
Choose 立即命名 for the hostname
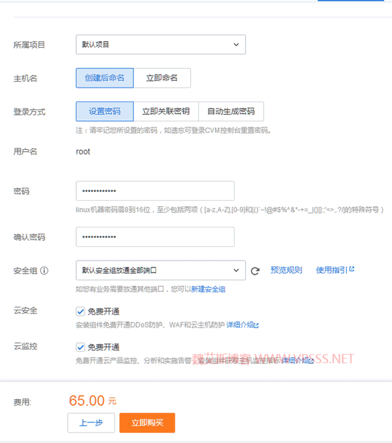click(162, 78)
